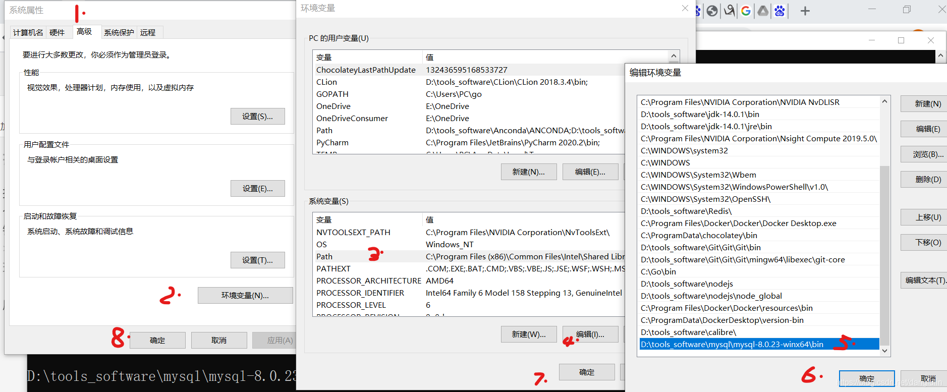Viewport: 947px width, 392px height.
Task: Select the mysql-8.0.23-winx64\bin path entry
Action: tap(759, 344)
